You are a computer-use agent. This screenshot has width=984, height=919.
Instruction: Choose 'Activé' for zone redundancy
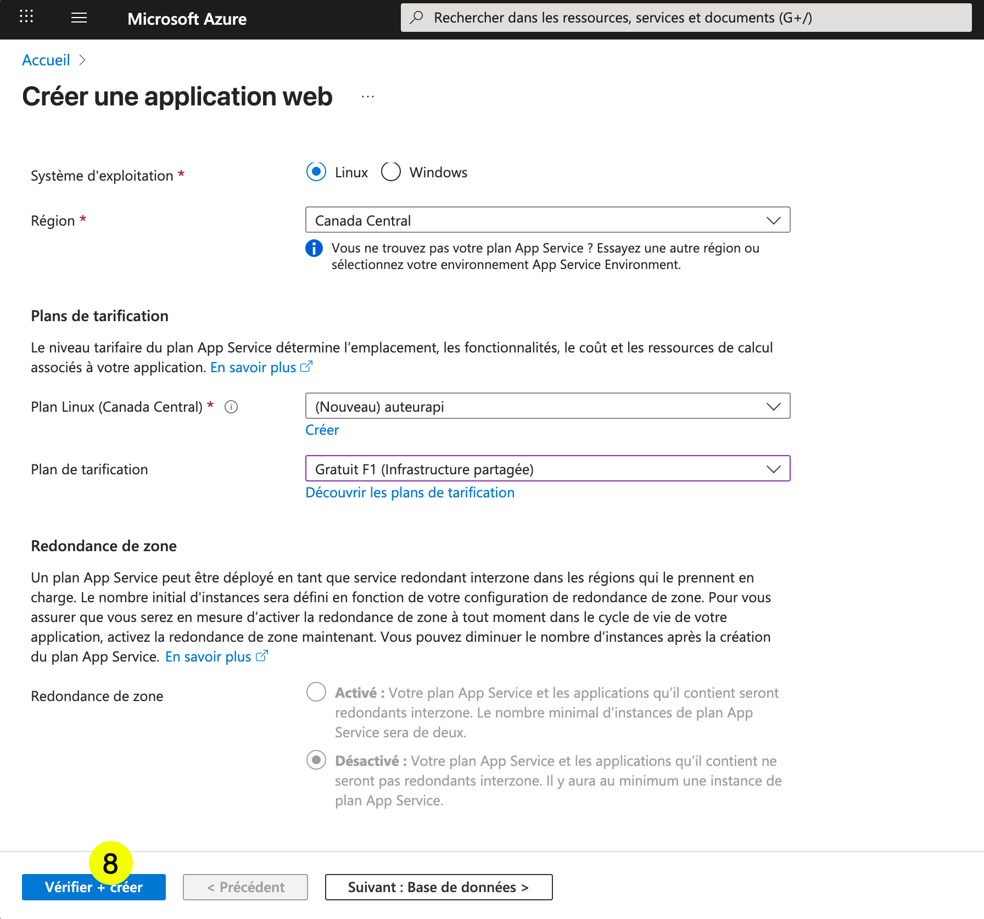pos(316,692)
